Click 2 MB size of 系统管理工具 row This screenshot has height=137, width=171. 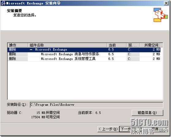[x=156, y=59]
